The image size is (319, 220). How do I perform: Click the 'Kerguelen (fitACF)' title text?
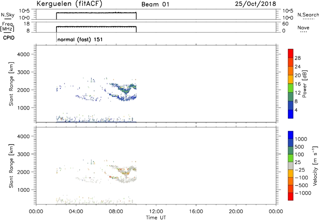(x=69, y=4)
